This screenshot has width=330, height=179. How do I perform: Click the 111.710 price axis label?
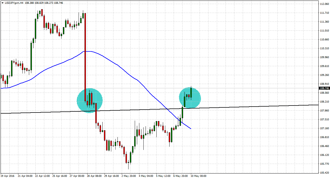point(324,13)
